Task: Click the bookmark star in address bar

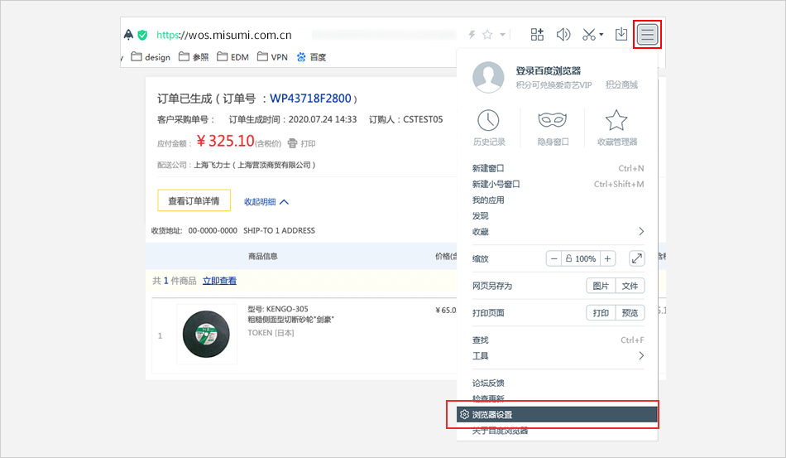Action: [487, 35]
